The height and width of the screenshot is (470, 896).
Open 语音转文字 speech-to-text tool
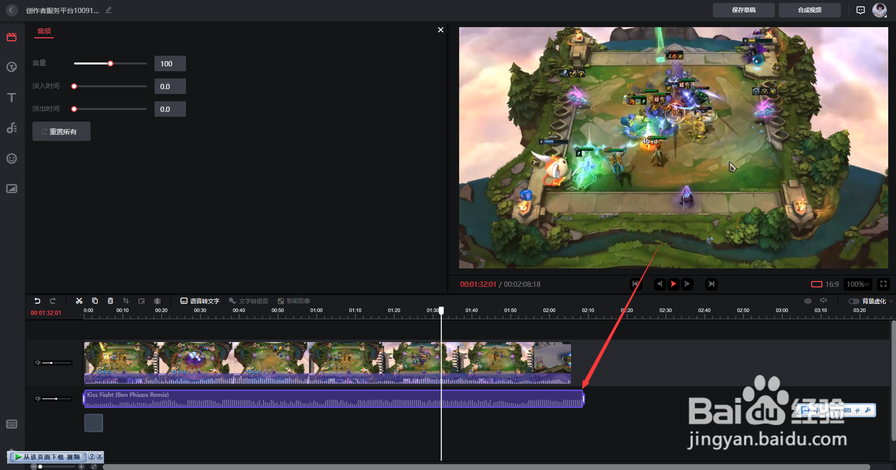pyautogui.click(x=200, y=301)
